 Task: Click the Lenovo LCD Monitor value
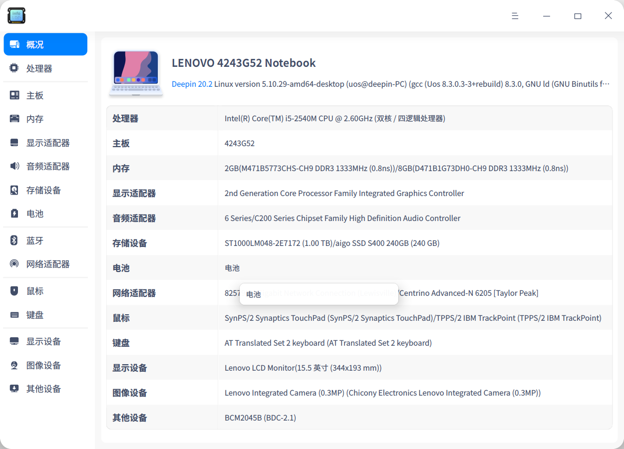click(303, 368)
